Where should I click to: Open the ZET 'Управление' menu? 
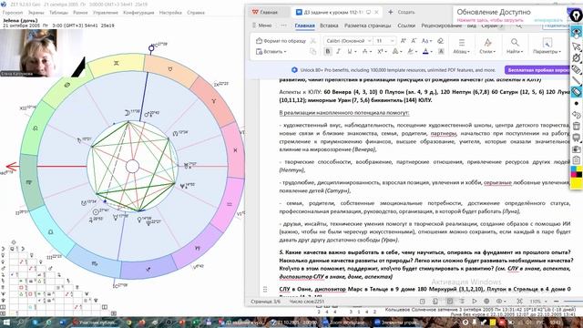pos(106,12)
